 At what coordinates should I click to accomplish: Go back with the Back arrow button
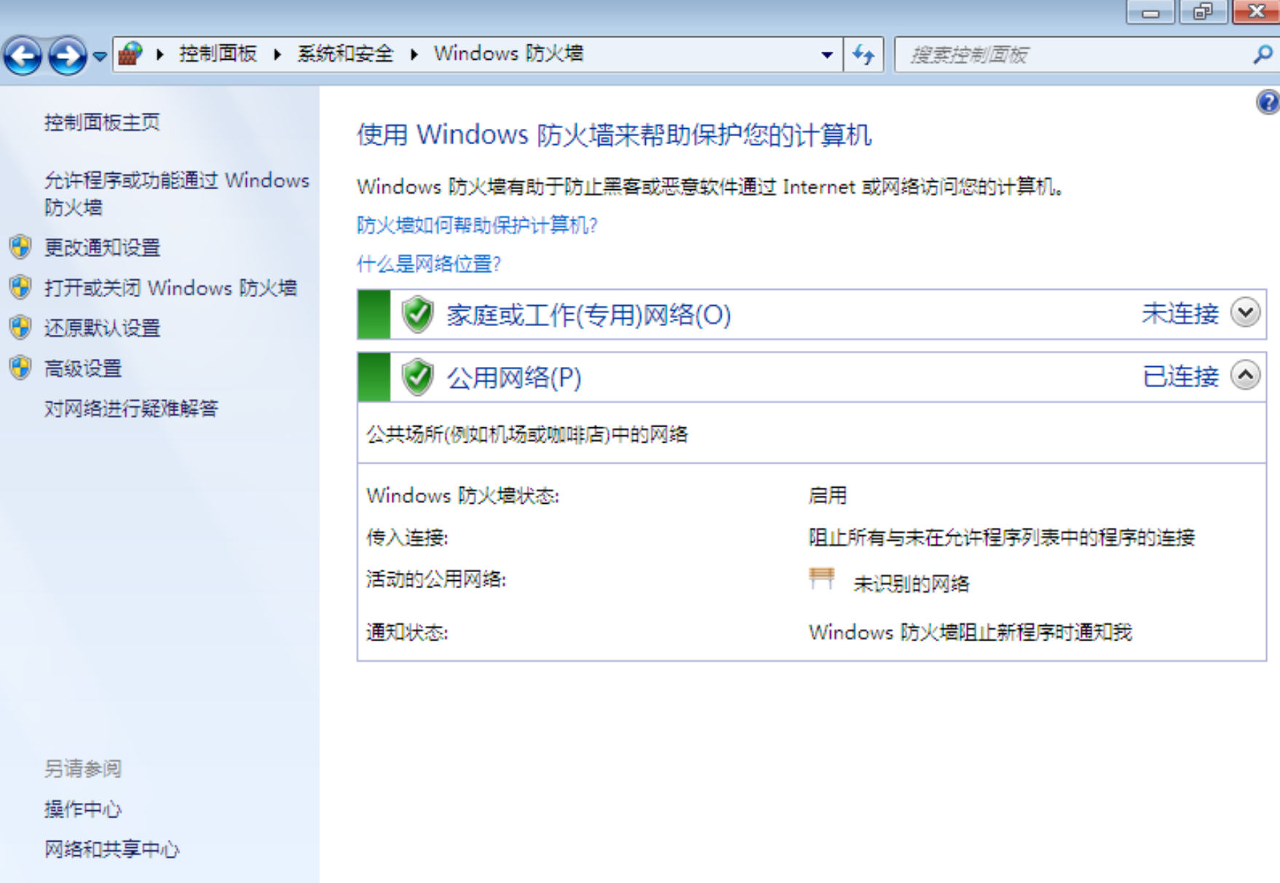[x=22, y=55]
